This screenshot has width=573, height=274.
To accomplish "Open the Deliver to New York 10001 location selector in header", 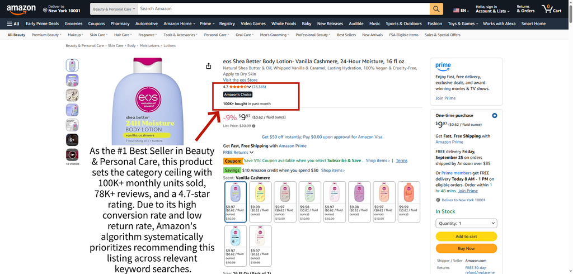I will 62,9.
